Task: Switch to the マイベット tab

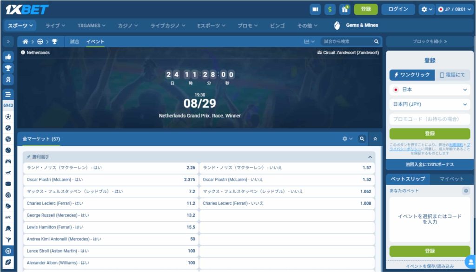Action: click(x=452, y=179)
